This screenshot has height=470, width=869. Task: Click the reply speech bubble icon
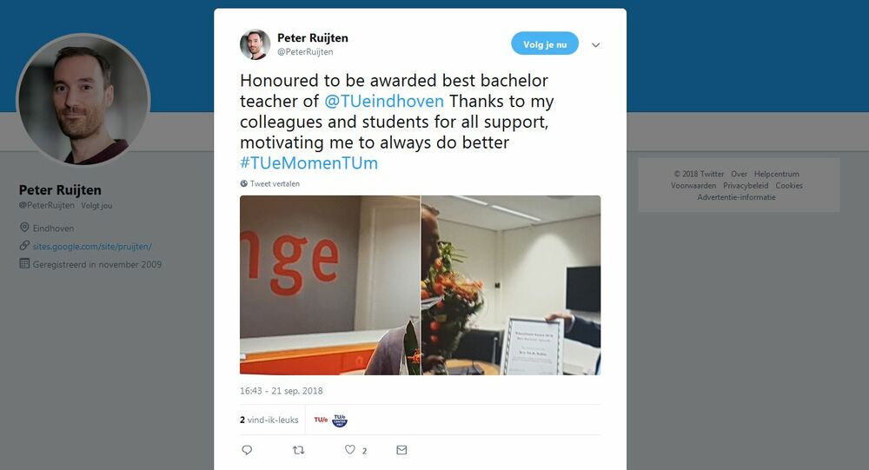tap(247, 450)
